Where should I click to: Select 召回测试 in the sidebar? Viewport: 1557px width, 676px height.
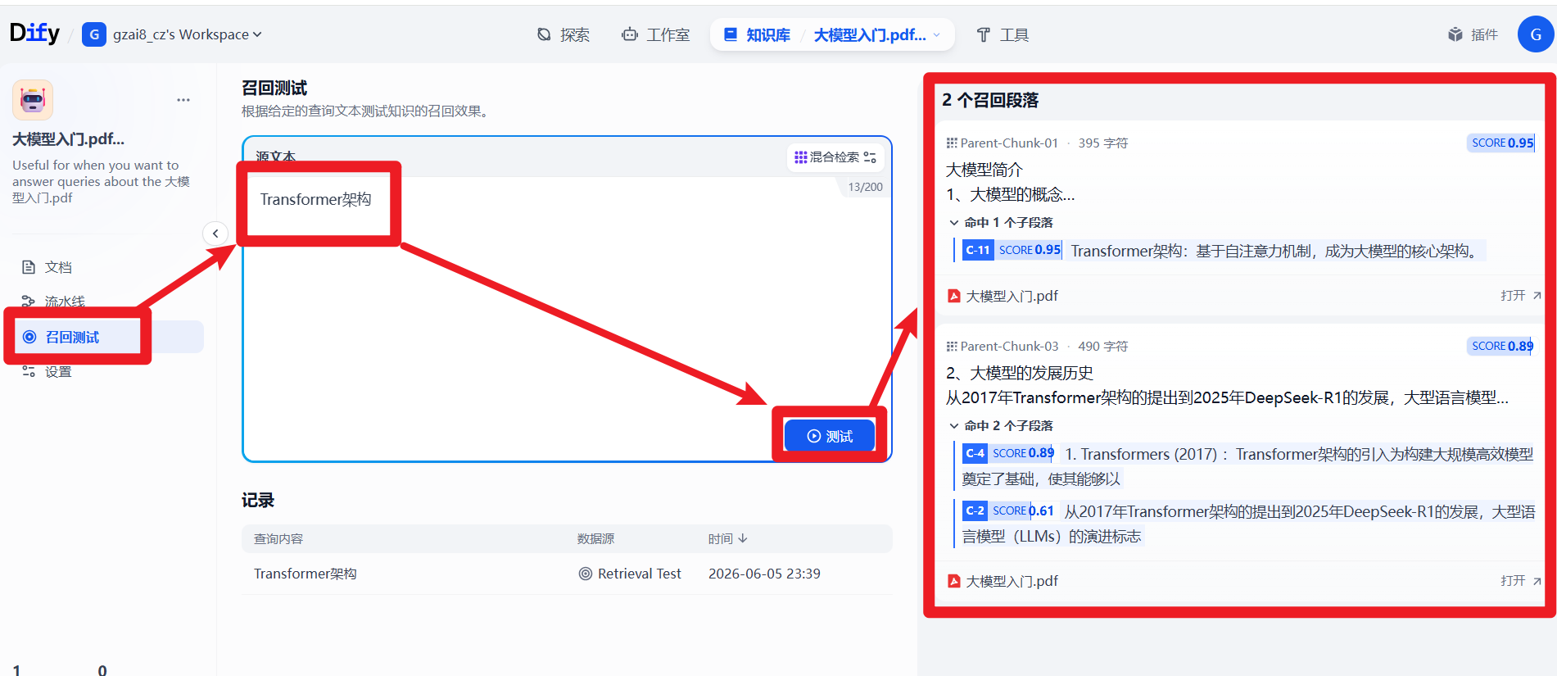click(x=106, y=337)
